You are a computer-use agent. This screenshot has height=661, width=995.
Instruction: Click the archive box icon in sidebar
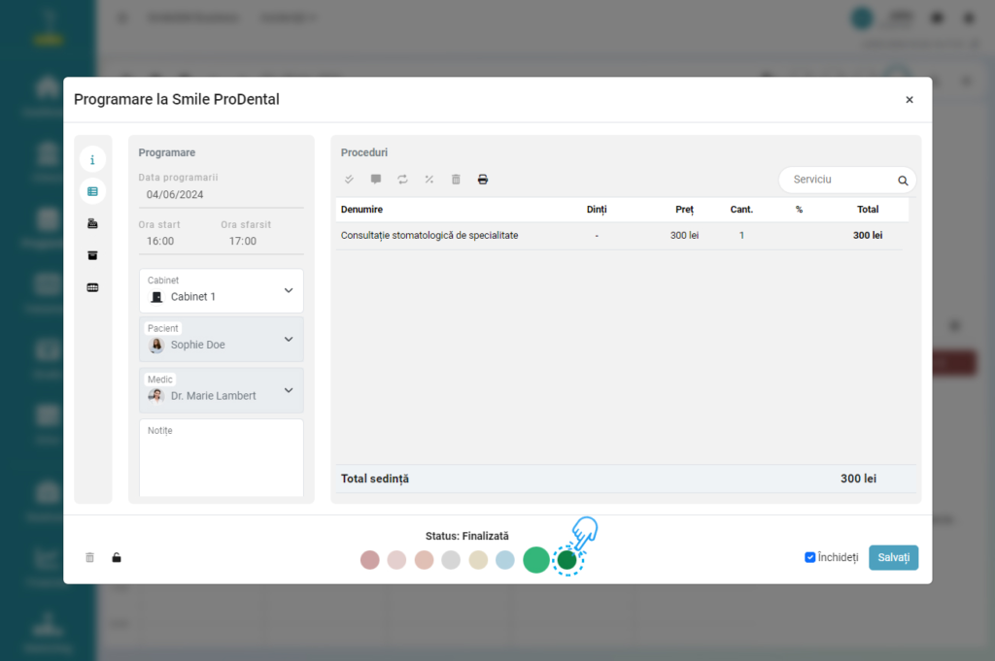(x=92, y=255)
